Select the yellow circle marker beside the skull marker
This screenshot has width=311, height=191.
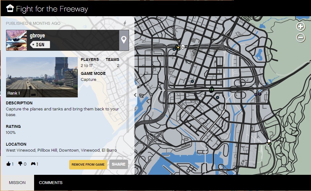(x=178, y=47)
